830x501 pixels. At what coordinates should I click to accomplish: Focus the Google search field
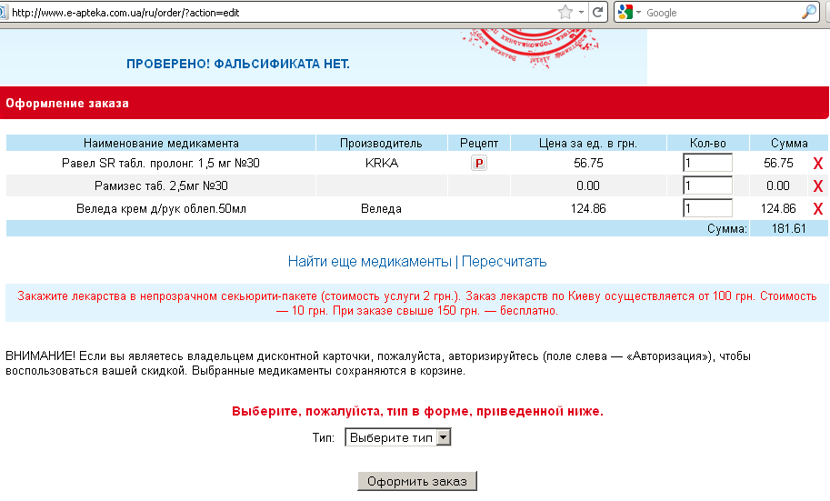tap(718, 13)
